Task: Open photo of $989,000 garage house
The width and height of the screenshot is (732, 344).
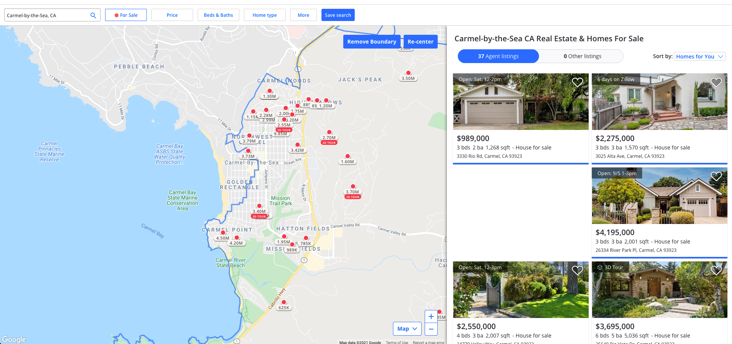Action: (521, 102)
